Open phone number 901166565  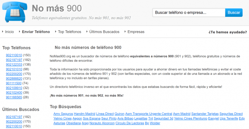coord(14,97)
